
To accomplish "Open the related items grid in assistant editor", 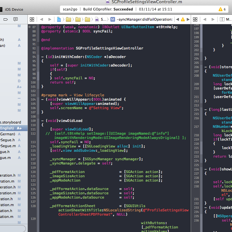I will [x=195, y=19].
